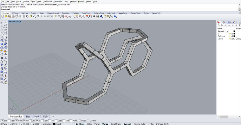Click the New file icon
The height and width of the screenshot is (125, 241).
3,16
